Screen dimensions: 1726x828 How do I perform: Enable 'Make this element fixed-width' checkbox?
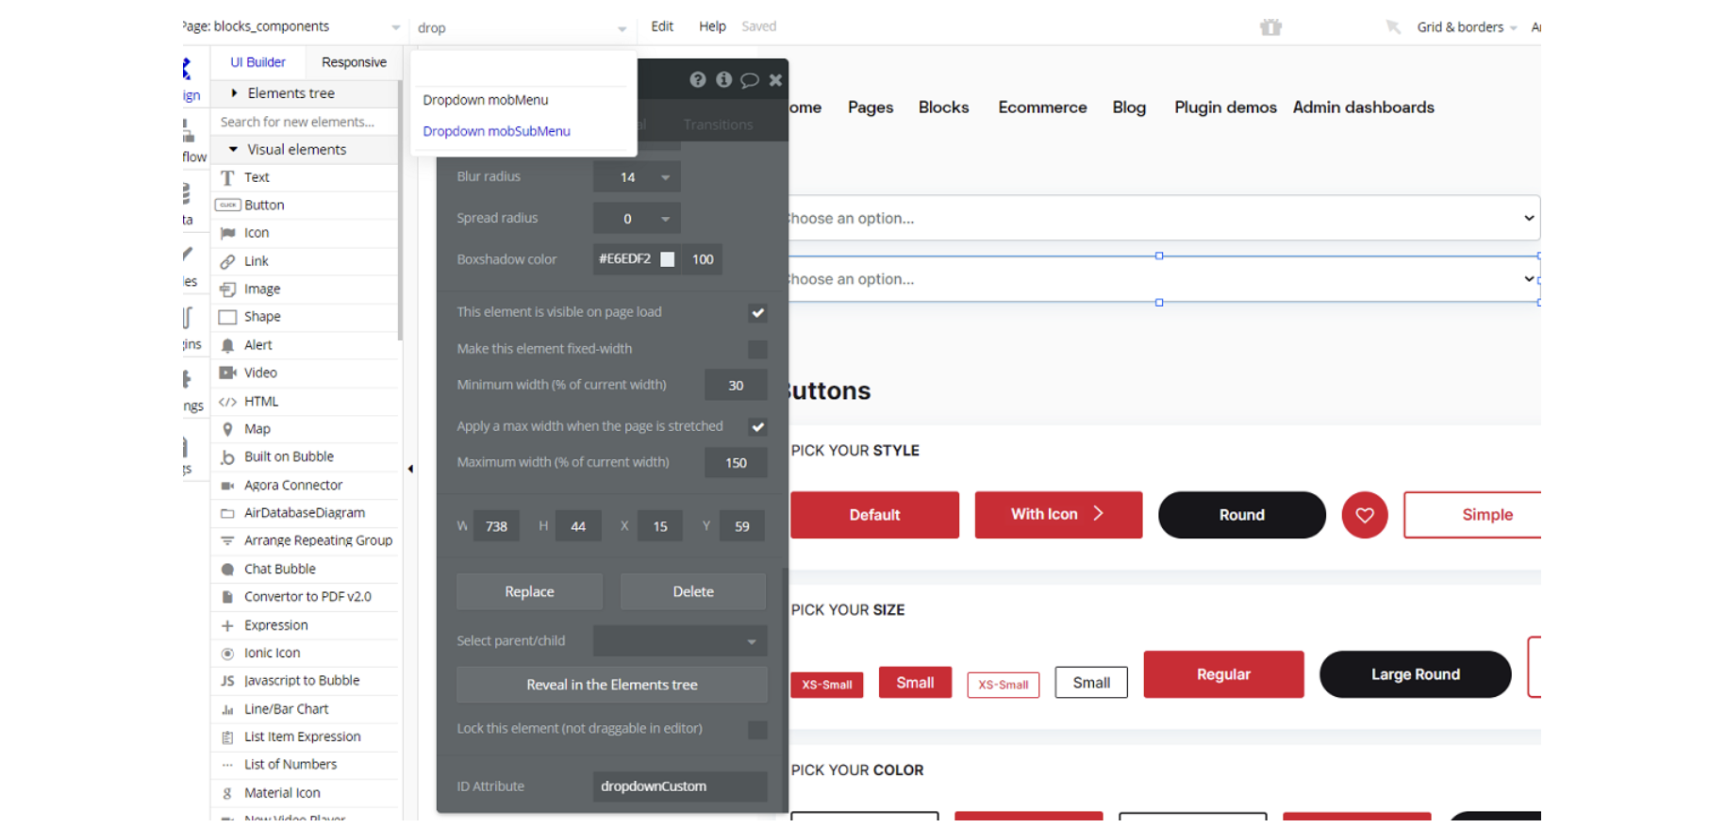pos(757,350)
